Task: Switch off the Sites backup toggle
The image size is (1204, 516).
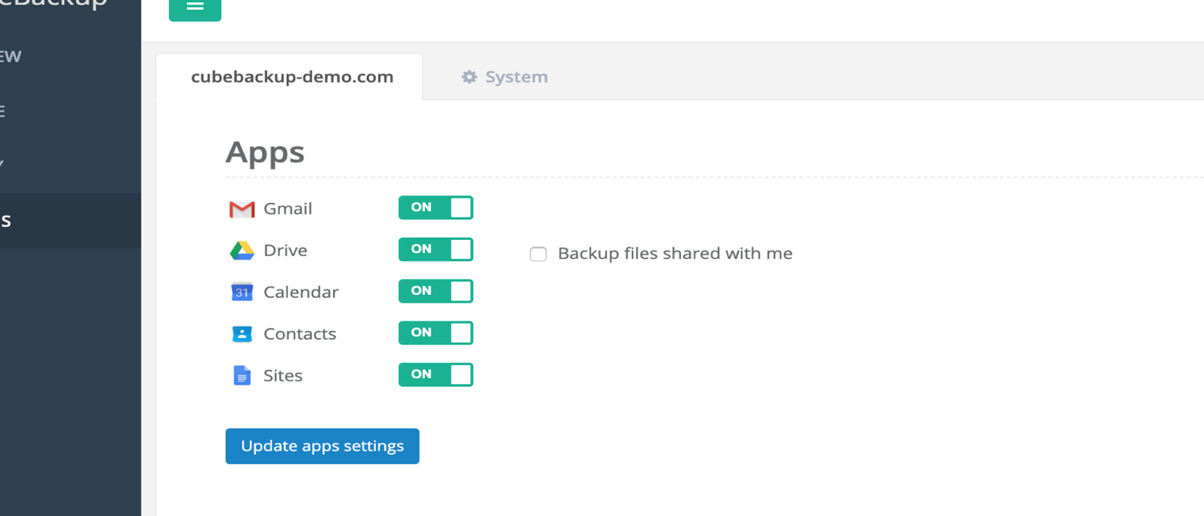Action: click(435, 375)
